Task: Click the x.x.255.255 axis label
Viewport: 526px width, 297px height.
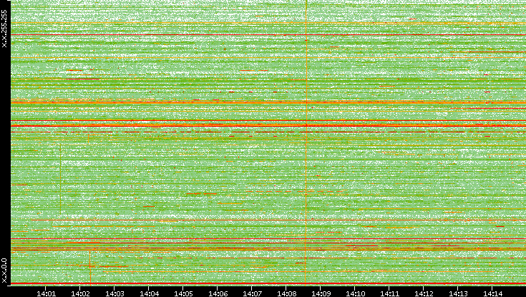Action: pos(4,29)
